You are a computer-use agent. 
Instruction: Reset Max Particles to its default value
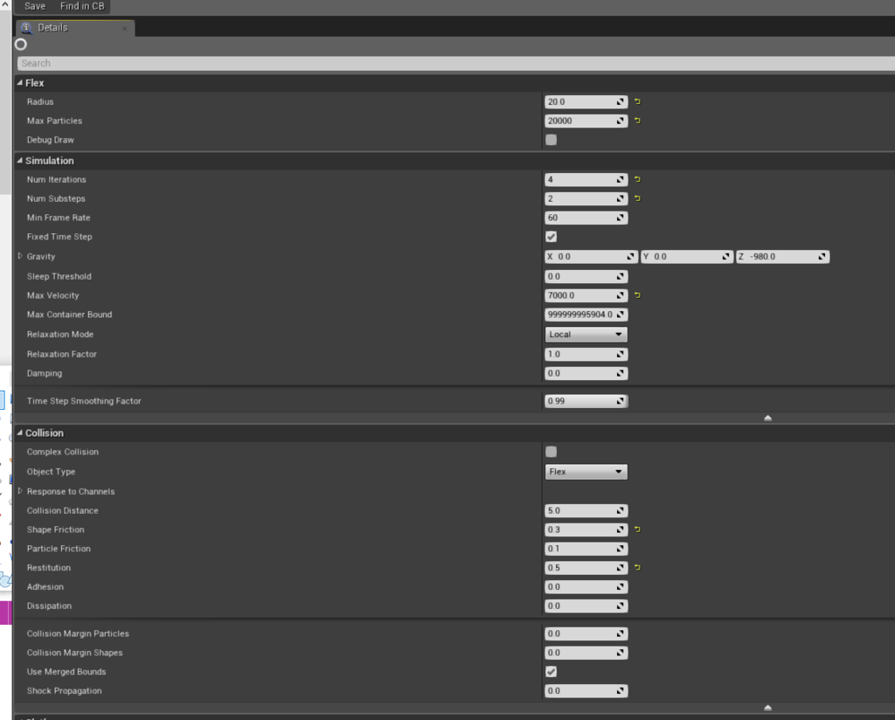point(637,121)
